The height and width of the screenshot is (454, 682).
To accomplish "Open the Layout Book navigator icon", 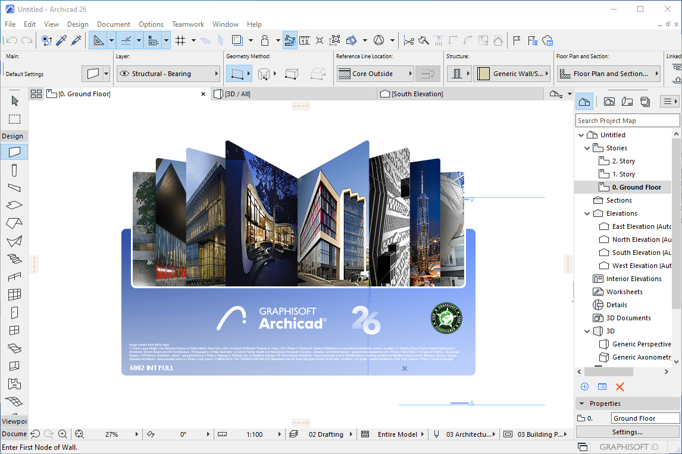I will [x=627, y=102].
